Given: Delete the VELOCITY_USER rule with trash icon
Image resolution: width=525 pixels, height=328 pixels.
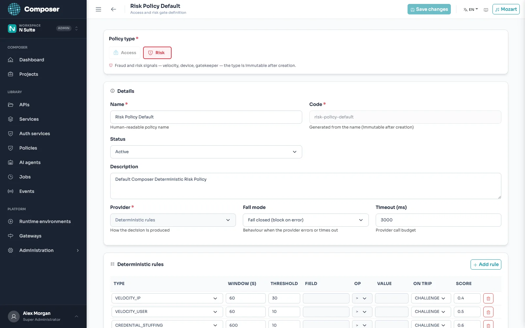Looking at the screenshot, I should click(488, 312).
